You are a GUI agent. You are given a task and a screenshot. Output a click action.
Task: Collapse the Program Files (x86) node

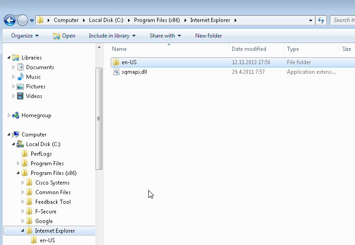point(18,173)
